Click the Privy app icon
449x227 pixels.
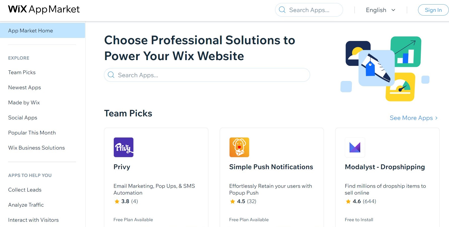(124, 147)
